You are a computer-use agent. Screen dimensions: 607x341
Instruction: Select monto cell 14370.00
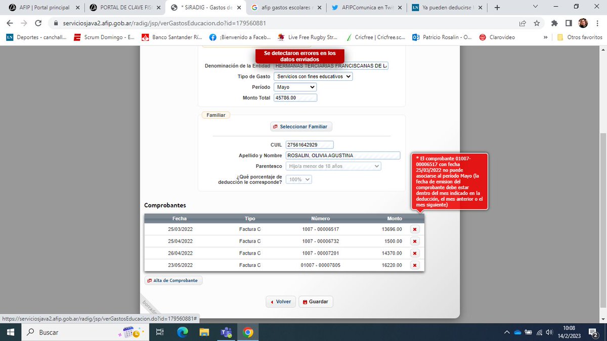pyautogui.click(x=392, y=253)
